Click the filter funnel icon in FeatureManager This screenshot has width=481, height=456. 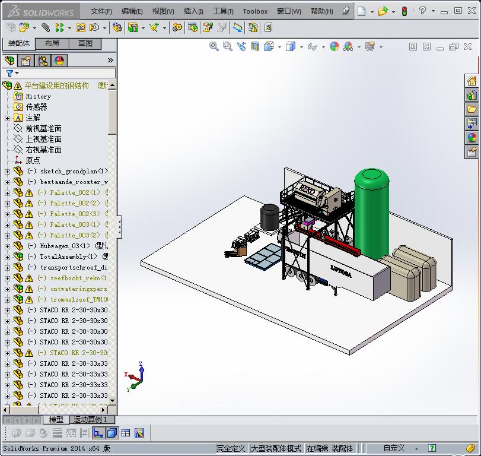click(x=9, y=72)
